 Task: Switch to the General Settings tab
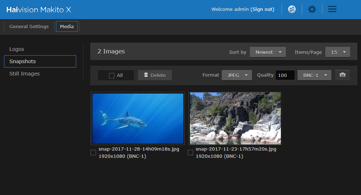29,26
